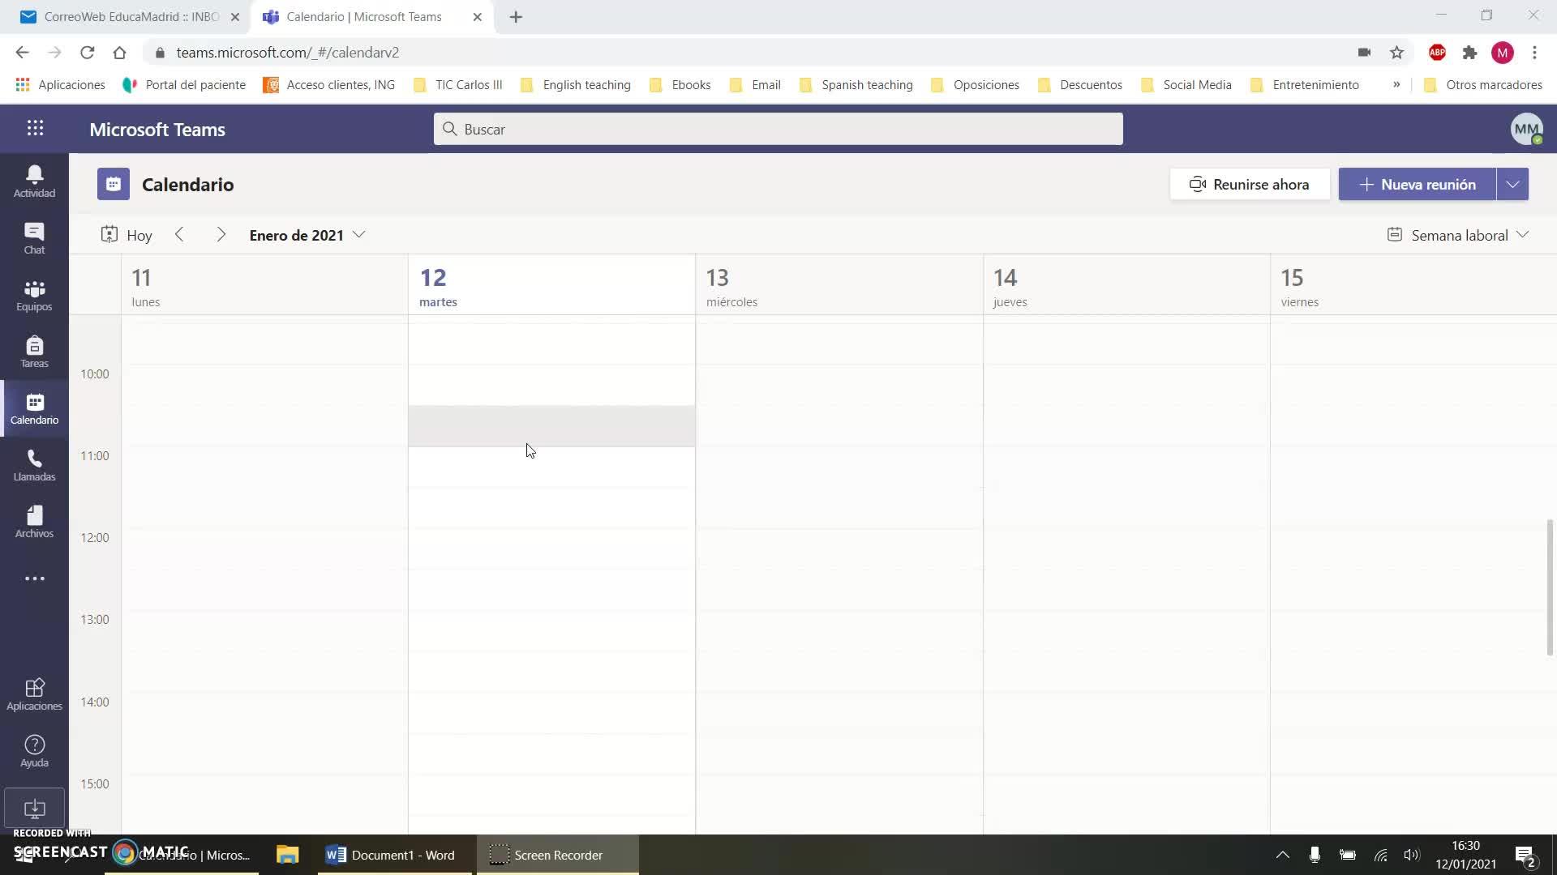Open Archivos in the sidebar
The image size is (1557, 875).
[34, 522]
